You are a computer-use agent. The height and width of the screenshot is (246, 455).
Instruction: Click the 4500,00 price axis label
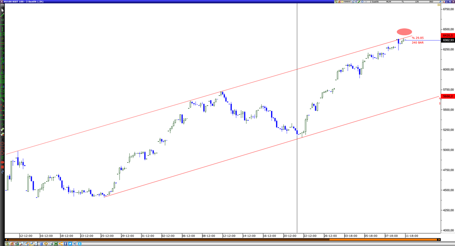pyautogui.click(x=448, y=190)
